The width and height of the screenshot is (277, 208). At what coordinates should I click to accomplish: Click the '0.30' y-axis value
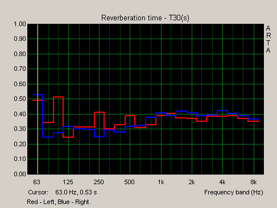[x=20, y=129]
